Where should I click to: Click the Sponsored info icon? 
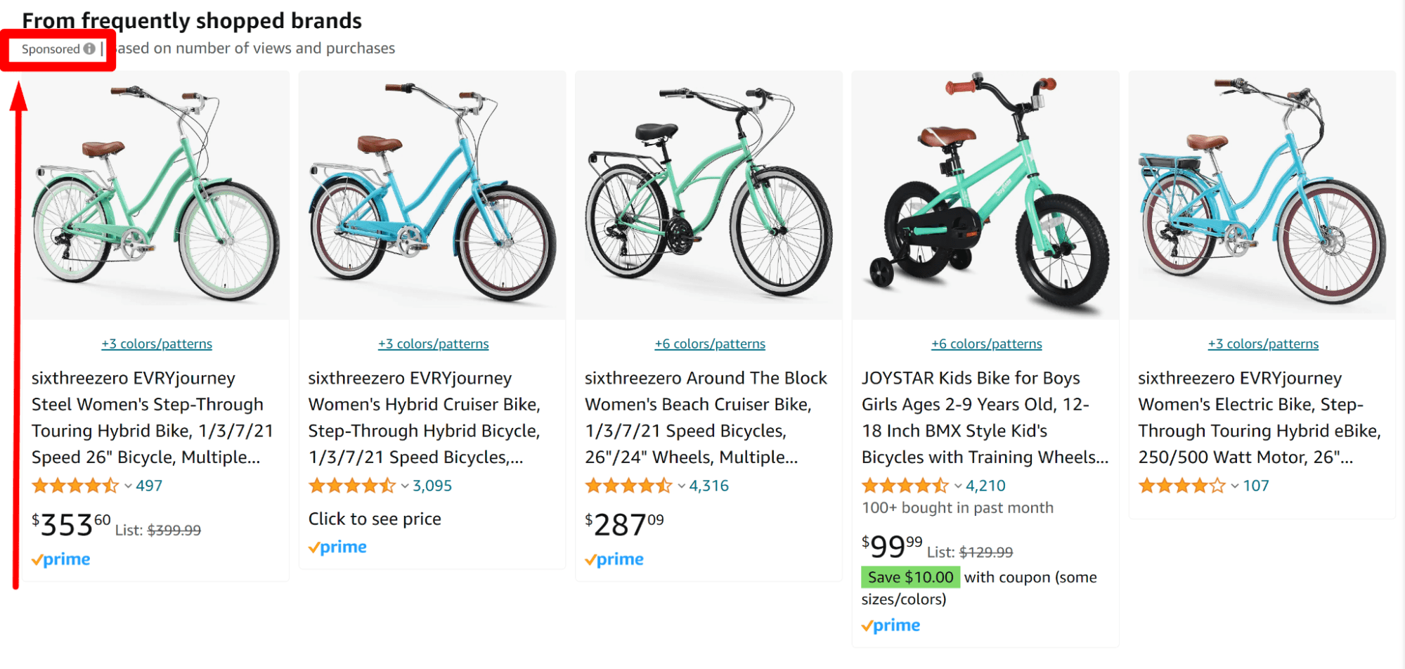click(x=89, y=49)
